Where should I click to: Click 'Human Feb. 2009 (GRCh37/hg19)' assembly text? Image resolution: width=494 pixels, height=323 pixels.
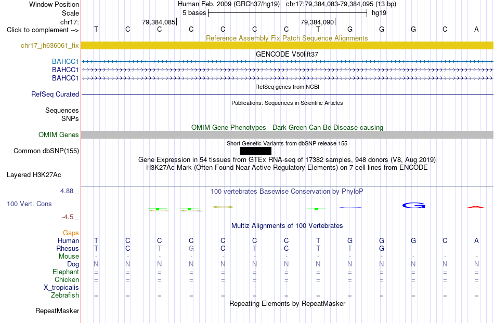[x=229, y=4]
